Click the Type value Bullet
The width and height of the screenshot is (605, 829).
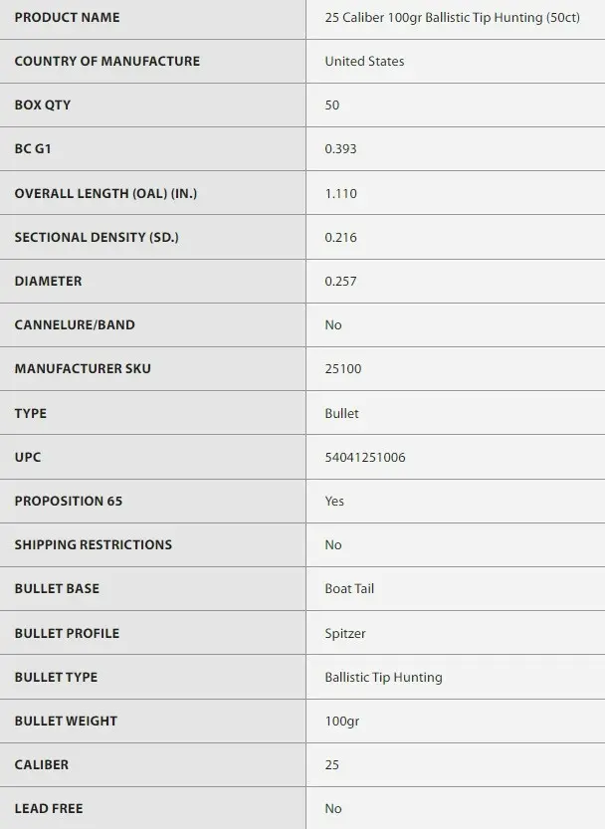tap(341, 413)
